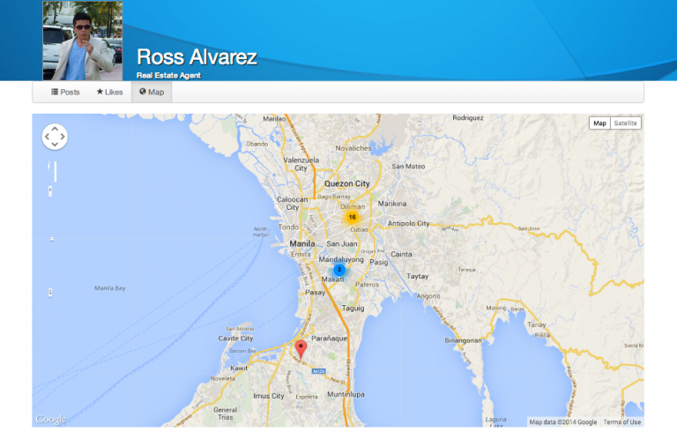
Task: Click the Caloocan City map label
Action: click(293, 203)
